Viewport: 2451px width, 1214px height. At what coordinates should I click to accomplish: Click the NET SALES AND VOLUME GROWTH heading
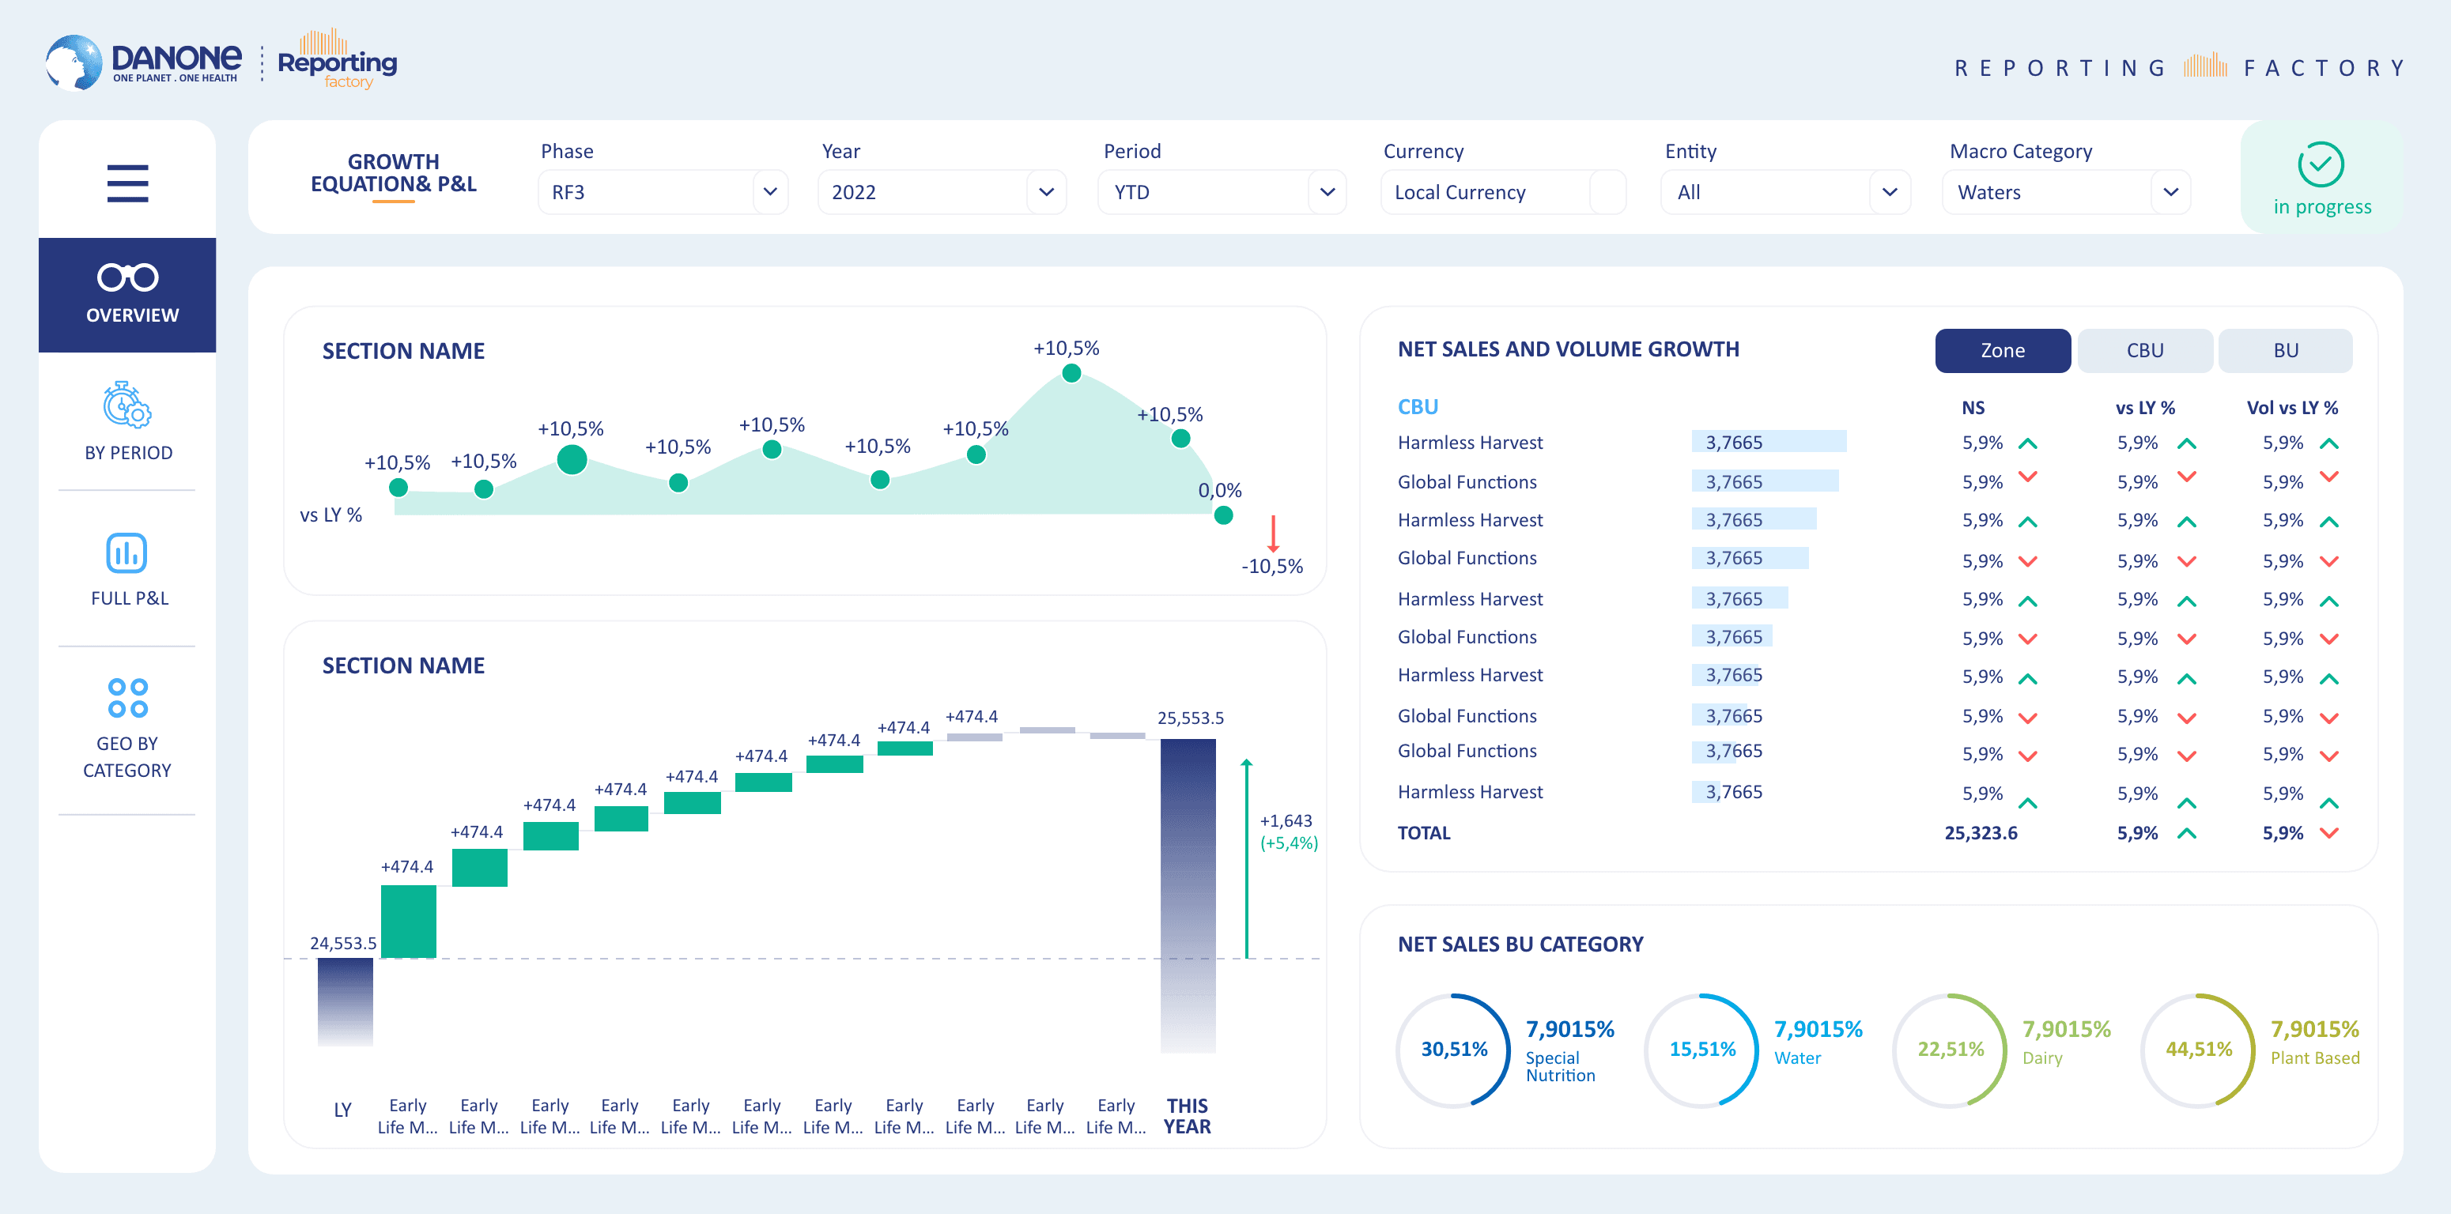[1567, 349]
